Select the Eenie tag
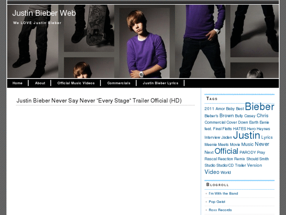The width and height of the screenshot is (286, 215). coord(264,122)
